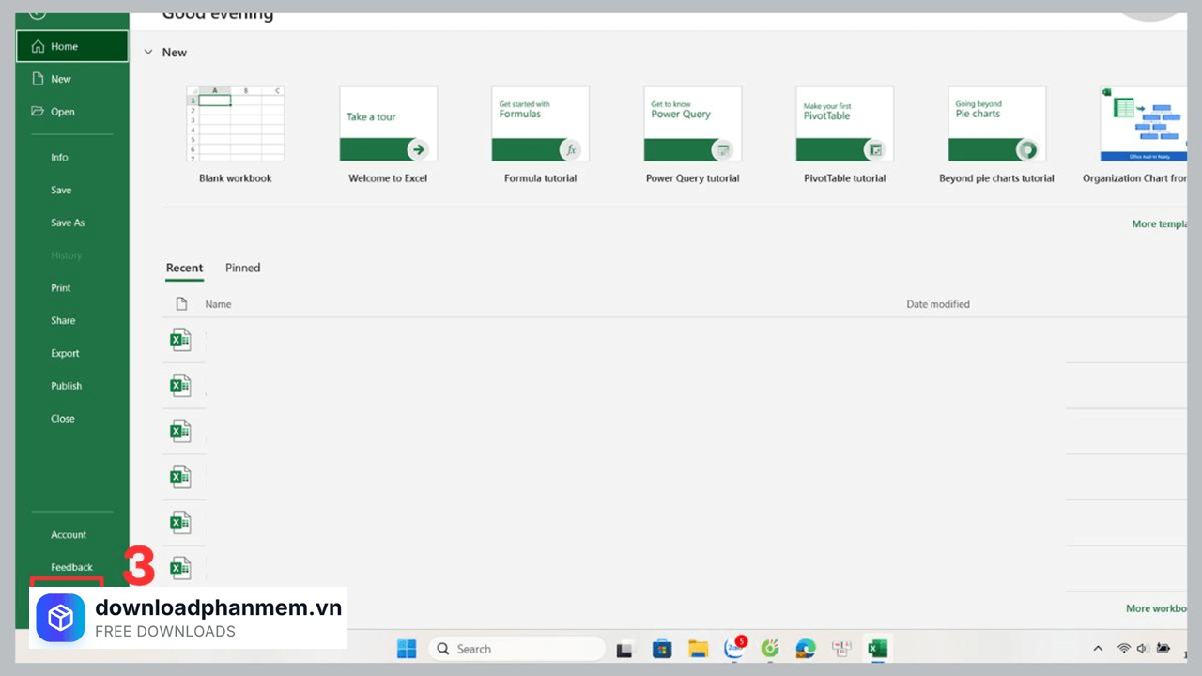Open the Account page

[x=69, y=534]
